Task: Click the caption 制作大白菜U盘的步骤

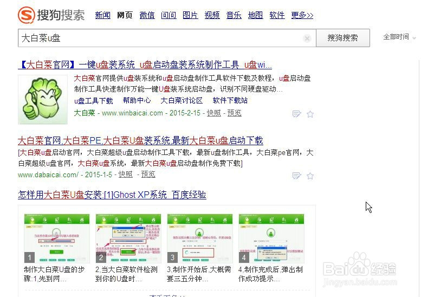Action: [54, 274]
